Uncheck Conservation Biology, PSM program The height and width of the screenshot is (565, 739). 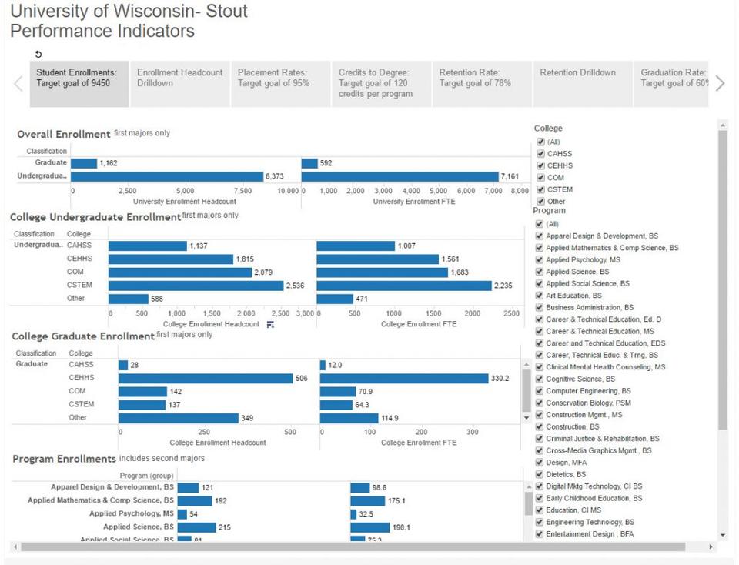(x=540, y=403)
